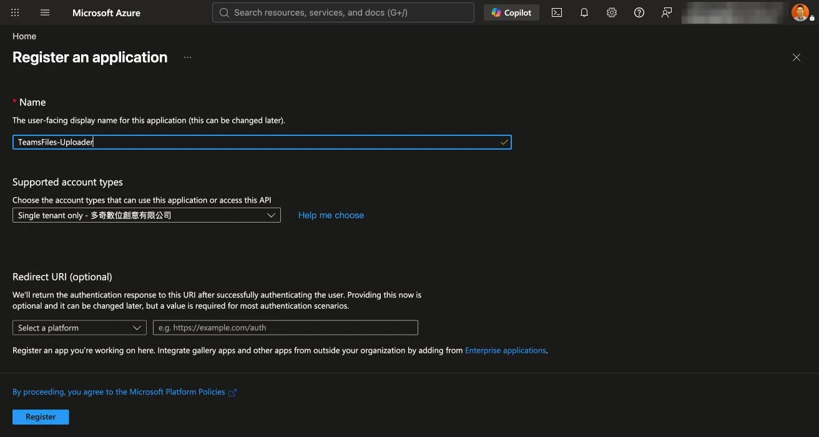Focus the Search resources, services, and docs box
This screenshot has width=819, height=437.
[x=343, y=12]
